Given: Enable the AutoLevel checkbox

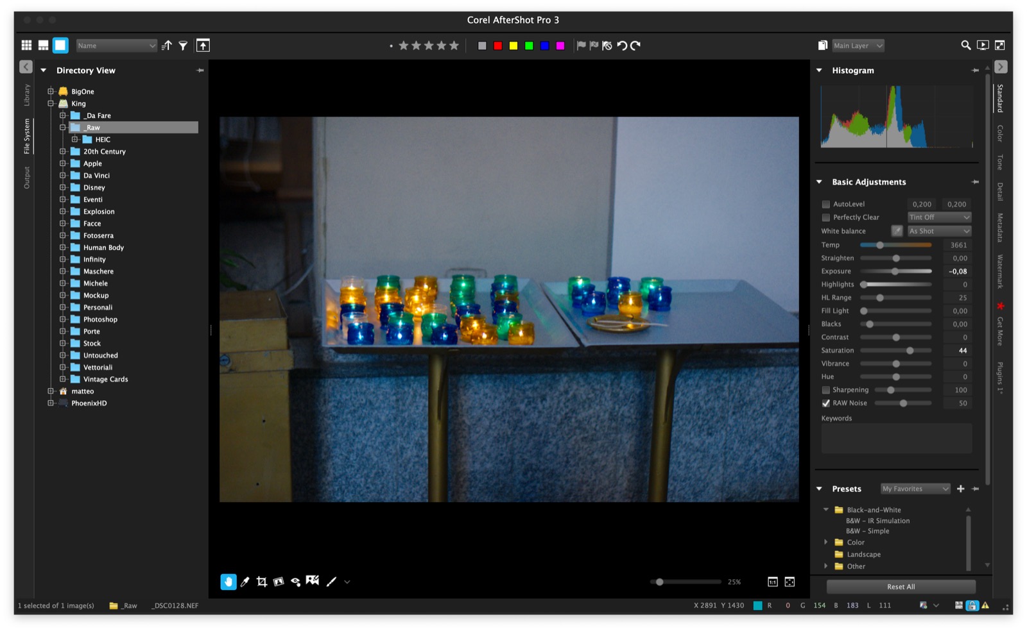Looking at the screenshot, I should tap(826, 204).
